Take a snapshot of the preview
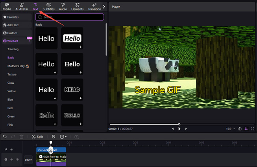The image size is (257, 167). coord(240,129)
